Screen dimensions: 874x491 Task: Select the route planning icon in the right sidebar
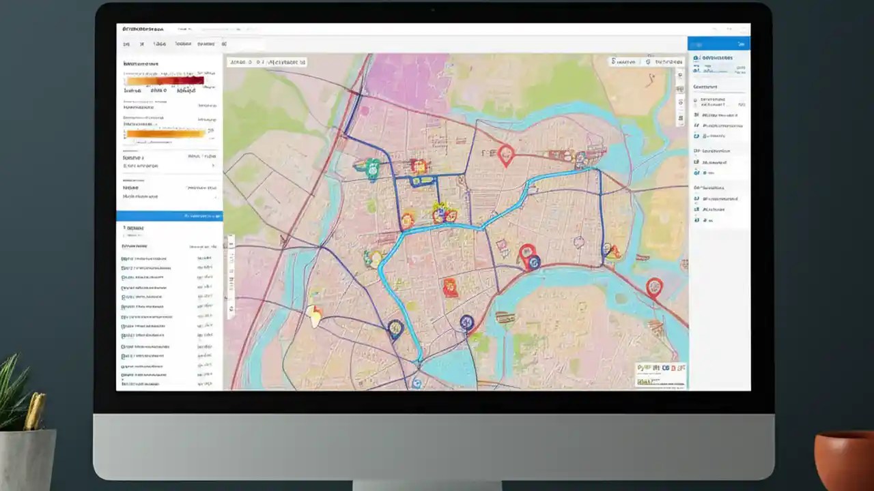(x=697, y=135)
